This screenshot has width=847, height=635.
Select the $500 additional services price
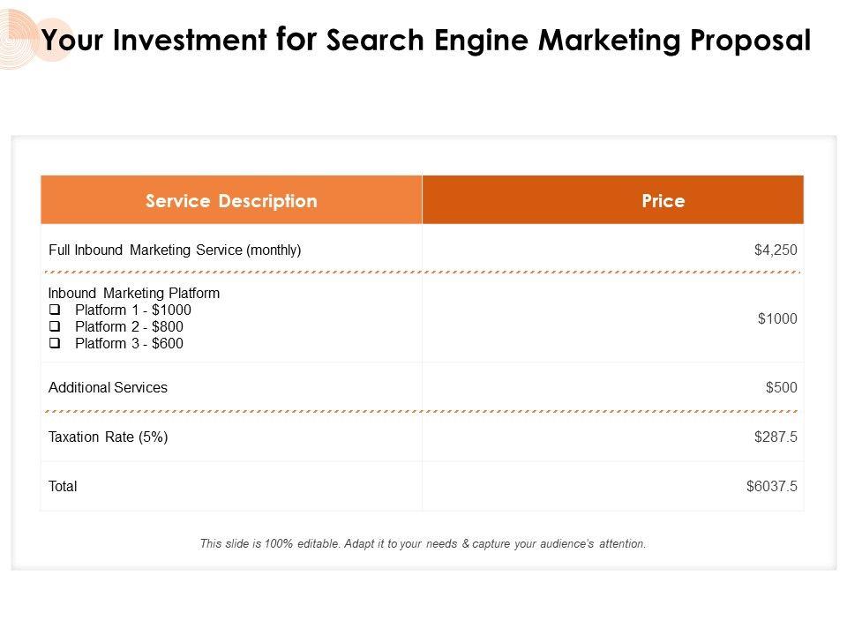pyautogui.click(x=781, y=387)
